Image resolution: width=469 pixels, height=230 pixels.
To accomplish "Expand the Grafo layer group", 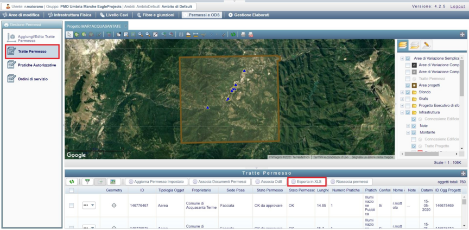I will coord(402,99).
